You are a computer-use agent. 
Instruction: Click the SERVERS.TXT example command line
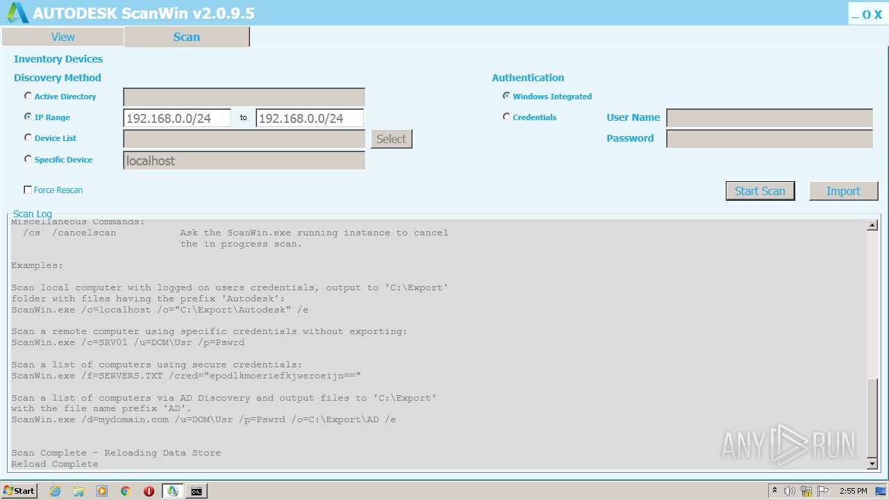(x=186, y=376)
